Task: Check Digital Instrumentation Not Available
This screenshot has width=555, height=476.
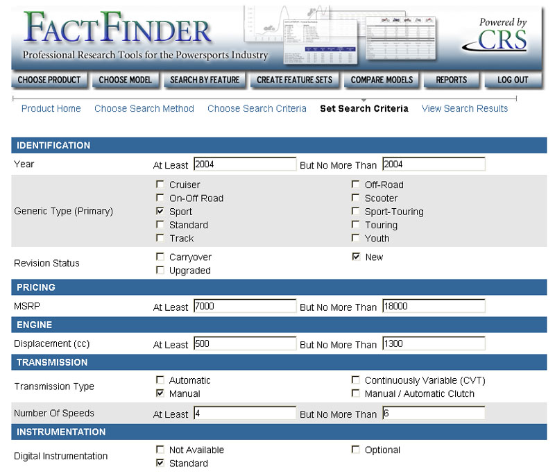Action: pos(160,450)
